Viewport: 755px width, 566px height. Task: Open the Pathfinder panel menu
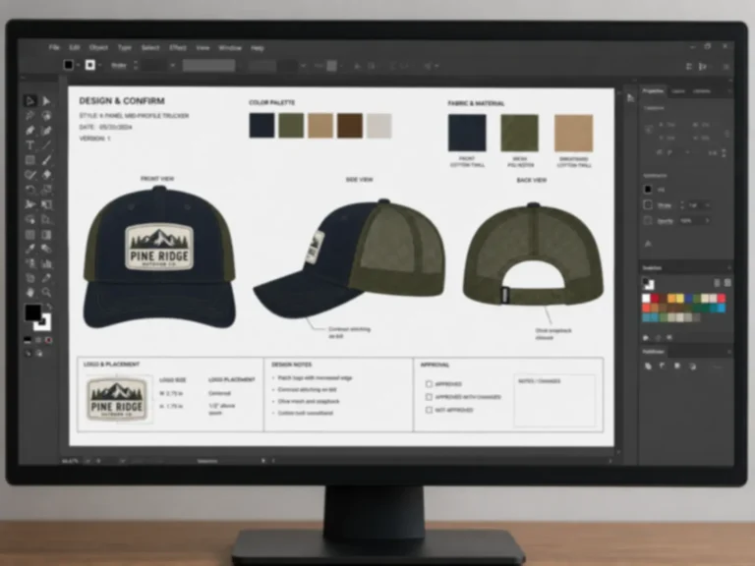tap(729, 352)
